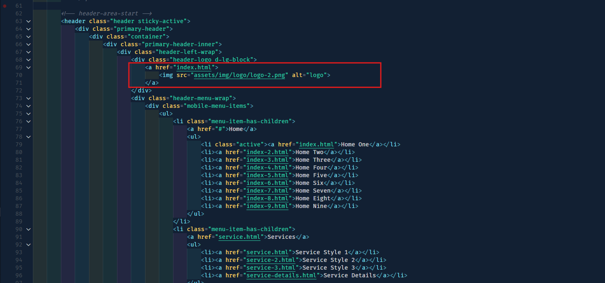Screen dimensions: 605x283
Task: Fold the Services menu-item on line 90
Action: (28, 229)
